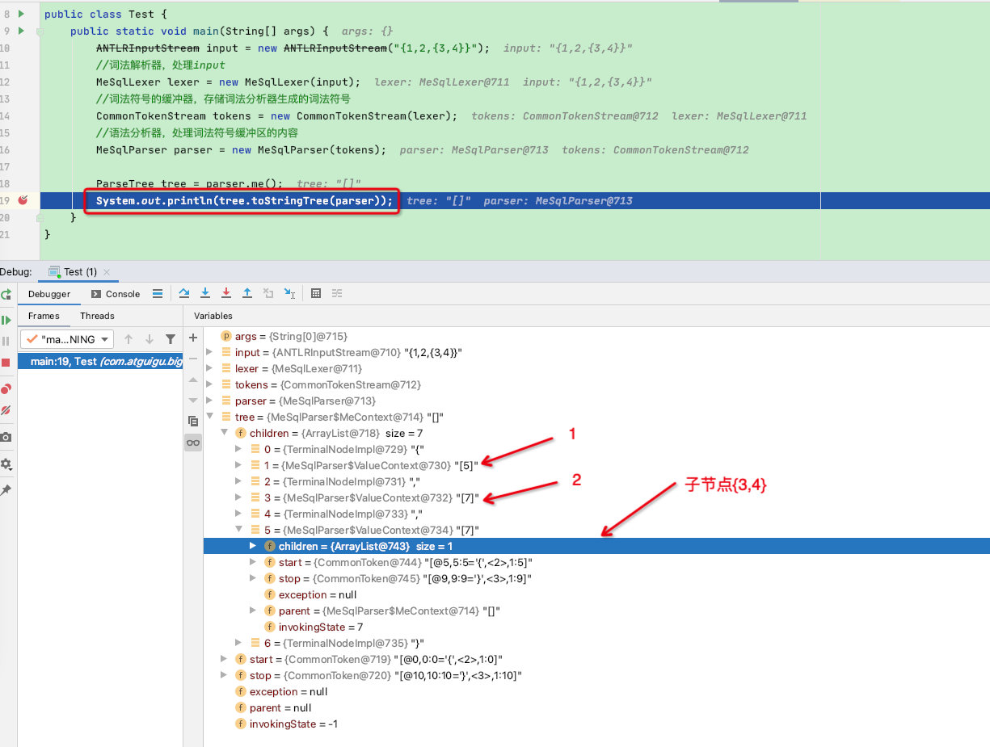
Task: Expand child 6 TerminalNodeImpl@735
Action: click(x=238, y=643)
